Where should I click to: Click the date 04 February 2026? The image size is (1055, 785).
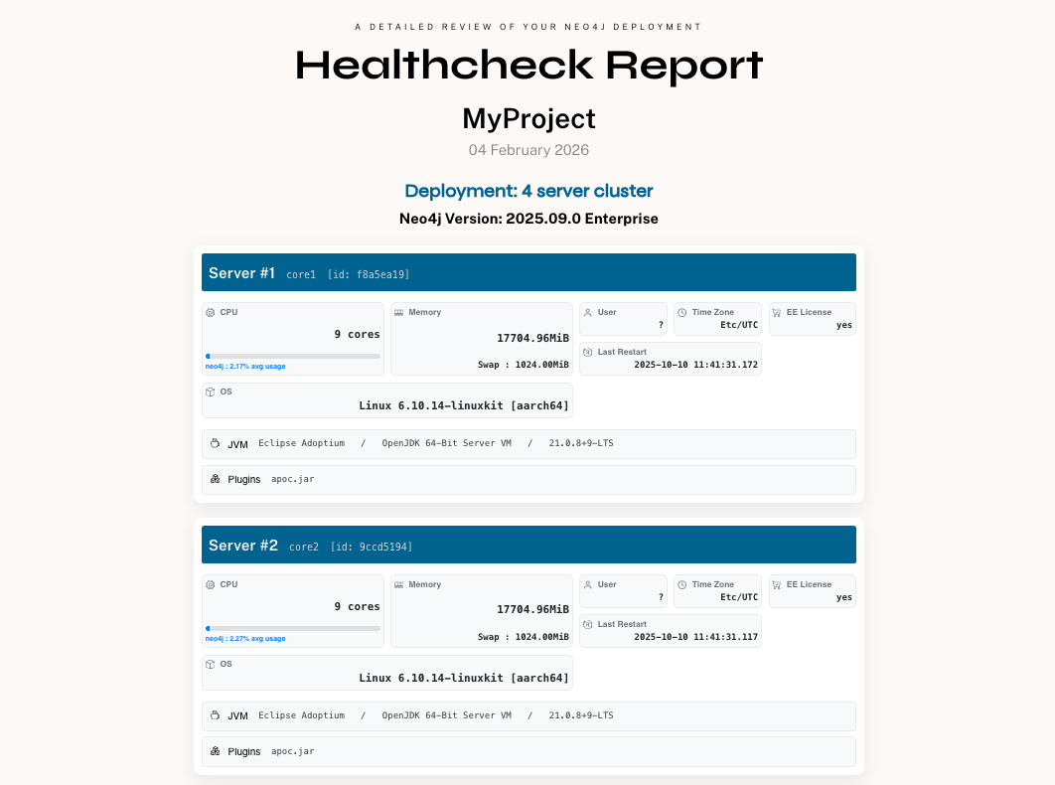pyautogui.click(x=528, y=150)
